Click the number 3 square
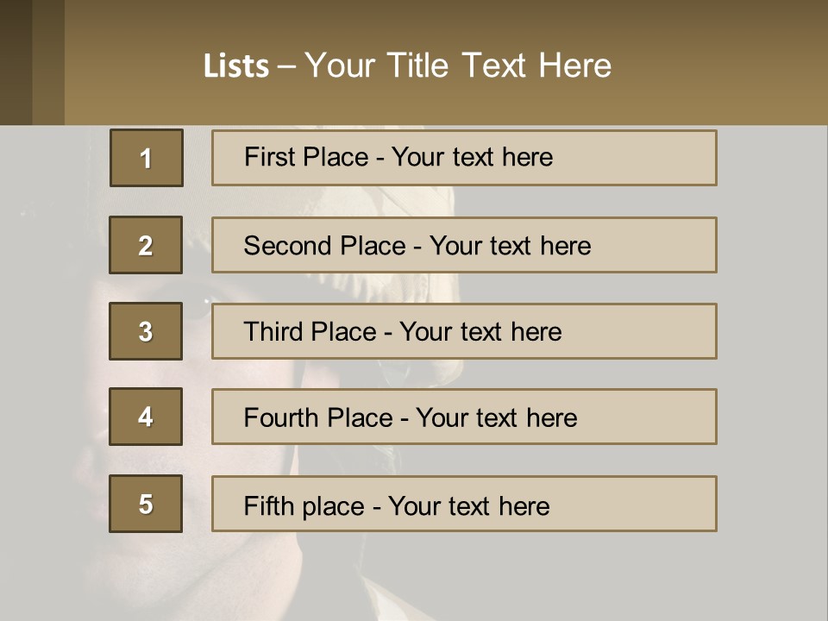828x621 pixels. coord(146,331)
